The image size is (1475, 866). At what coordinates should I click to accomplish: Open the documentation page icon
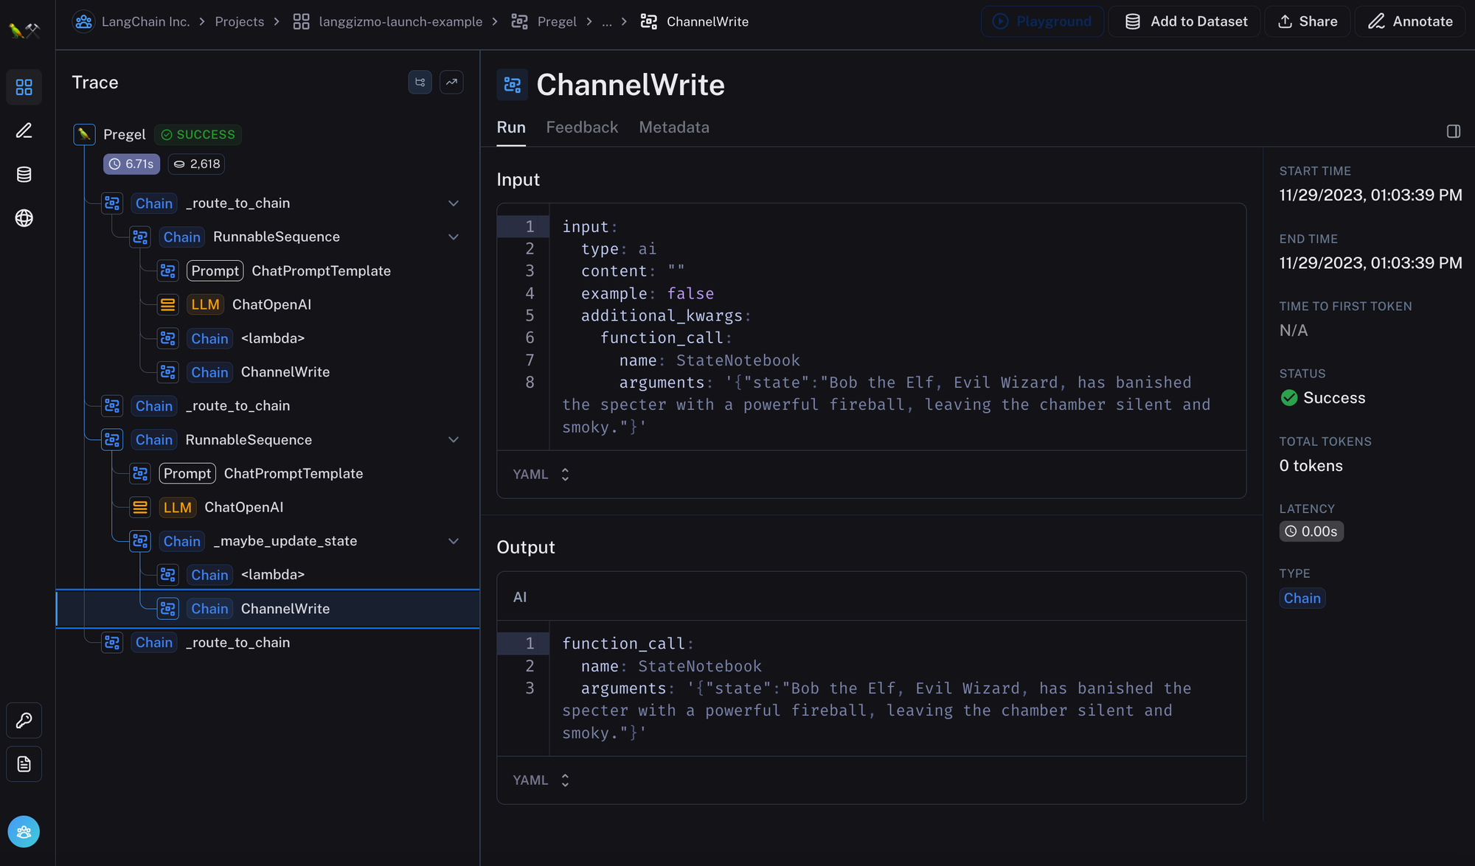click(x=24, y=764)
